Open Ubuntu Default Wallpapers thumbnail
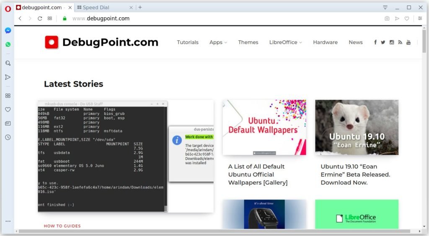Image resolution: width=429 pixels, height=236 pixels. tap(264, 127)
